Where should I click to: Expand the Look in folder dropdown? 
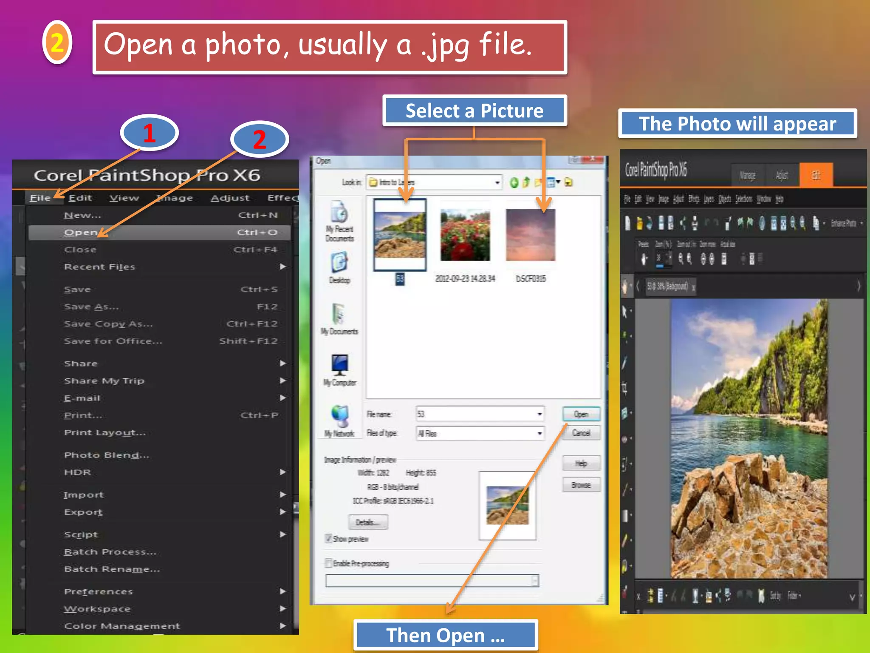pos(497,183)
